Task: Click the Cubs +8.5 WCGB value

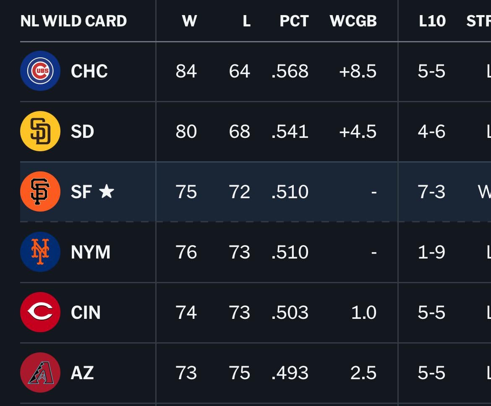Action: coord(358,71)
